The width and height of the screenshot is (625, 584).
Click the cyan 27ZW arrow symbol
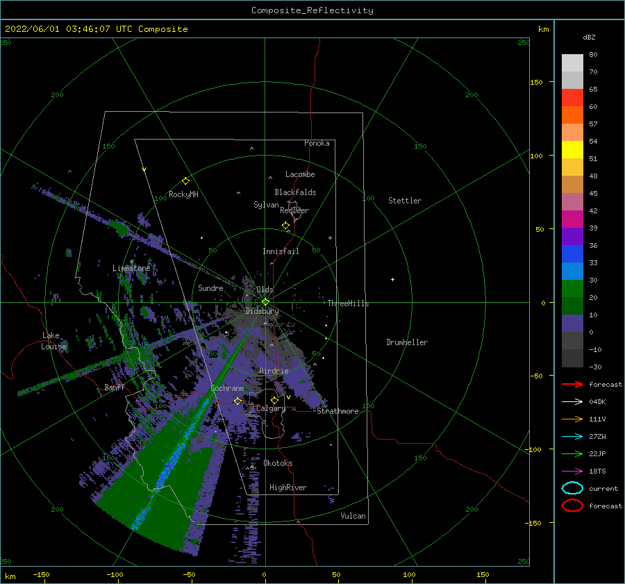572,437
